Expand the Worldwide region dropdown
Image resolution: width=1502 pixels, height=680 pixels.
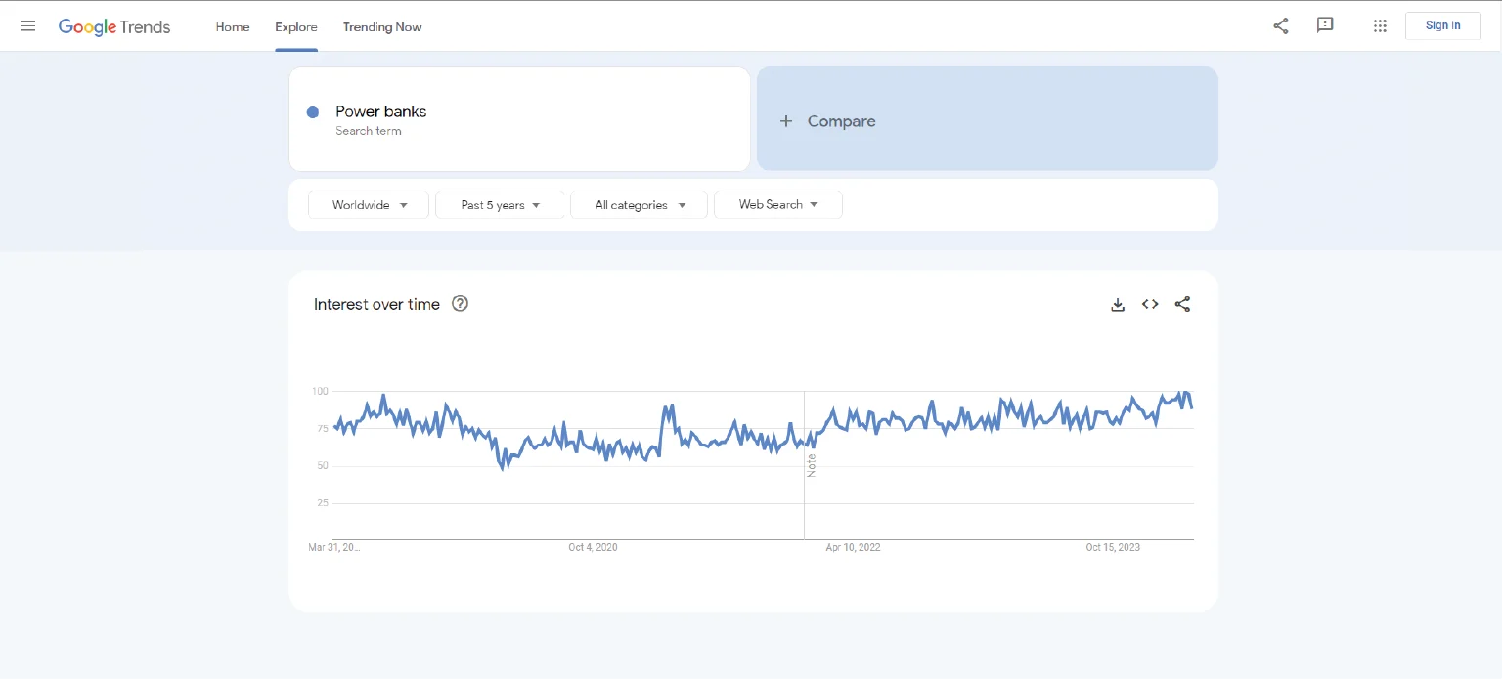(369, 205)
